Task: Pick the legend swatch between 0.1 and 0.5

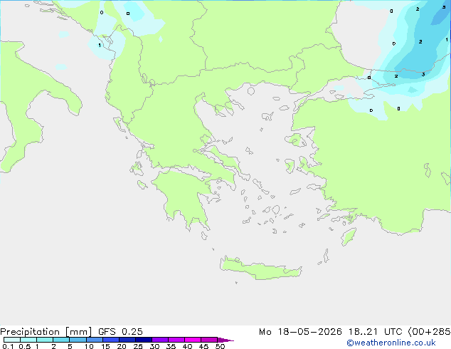Action: tap(12, 340)
